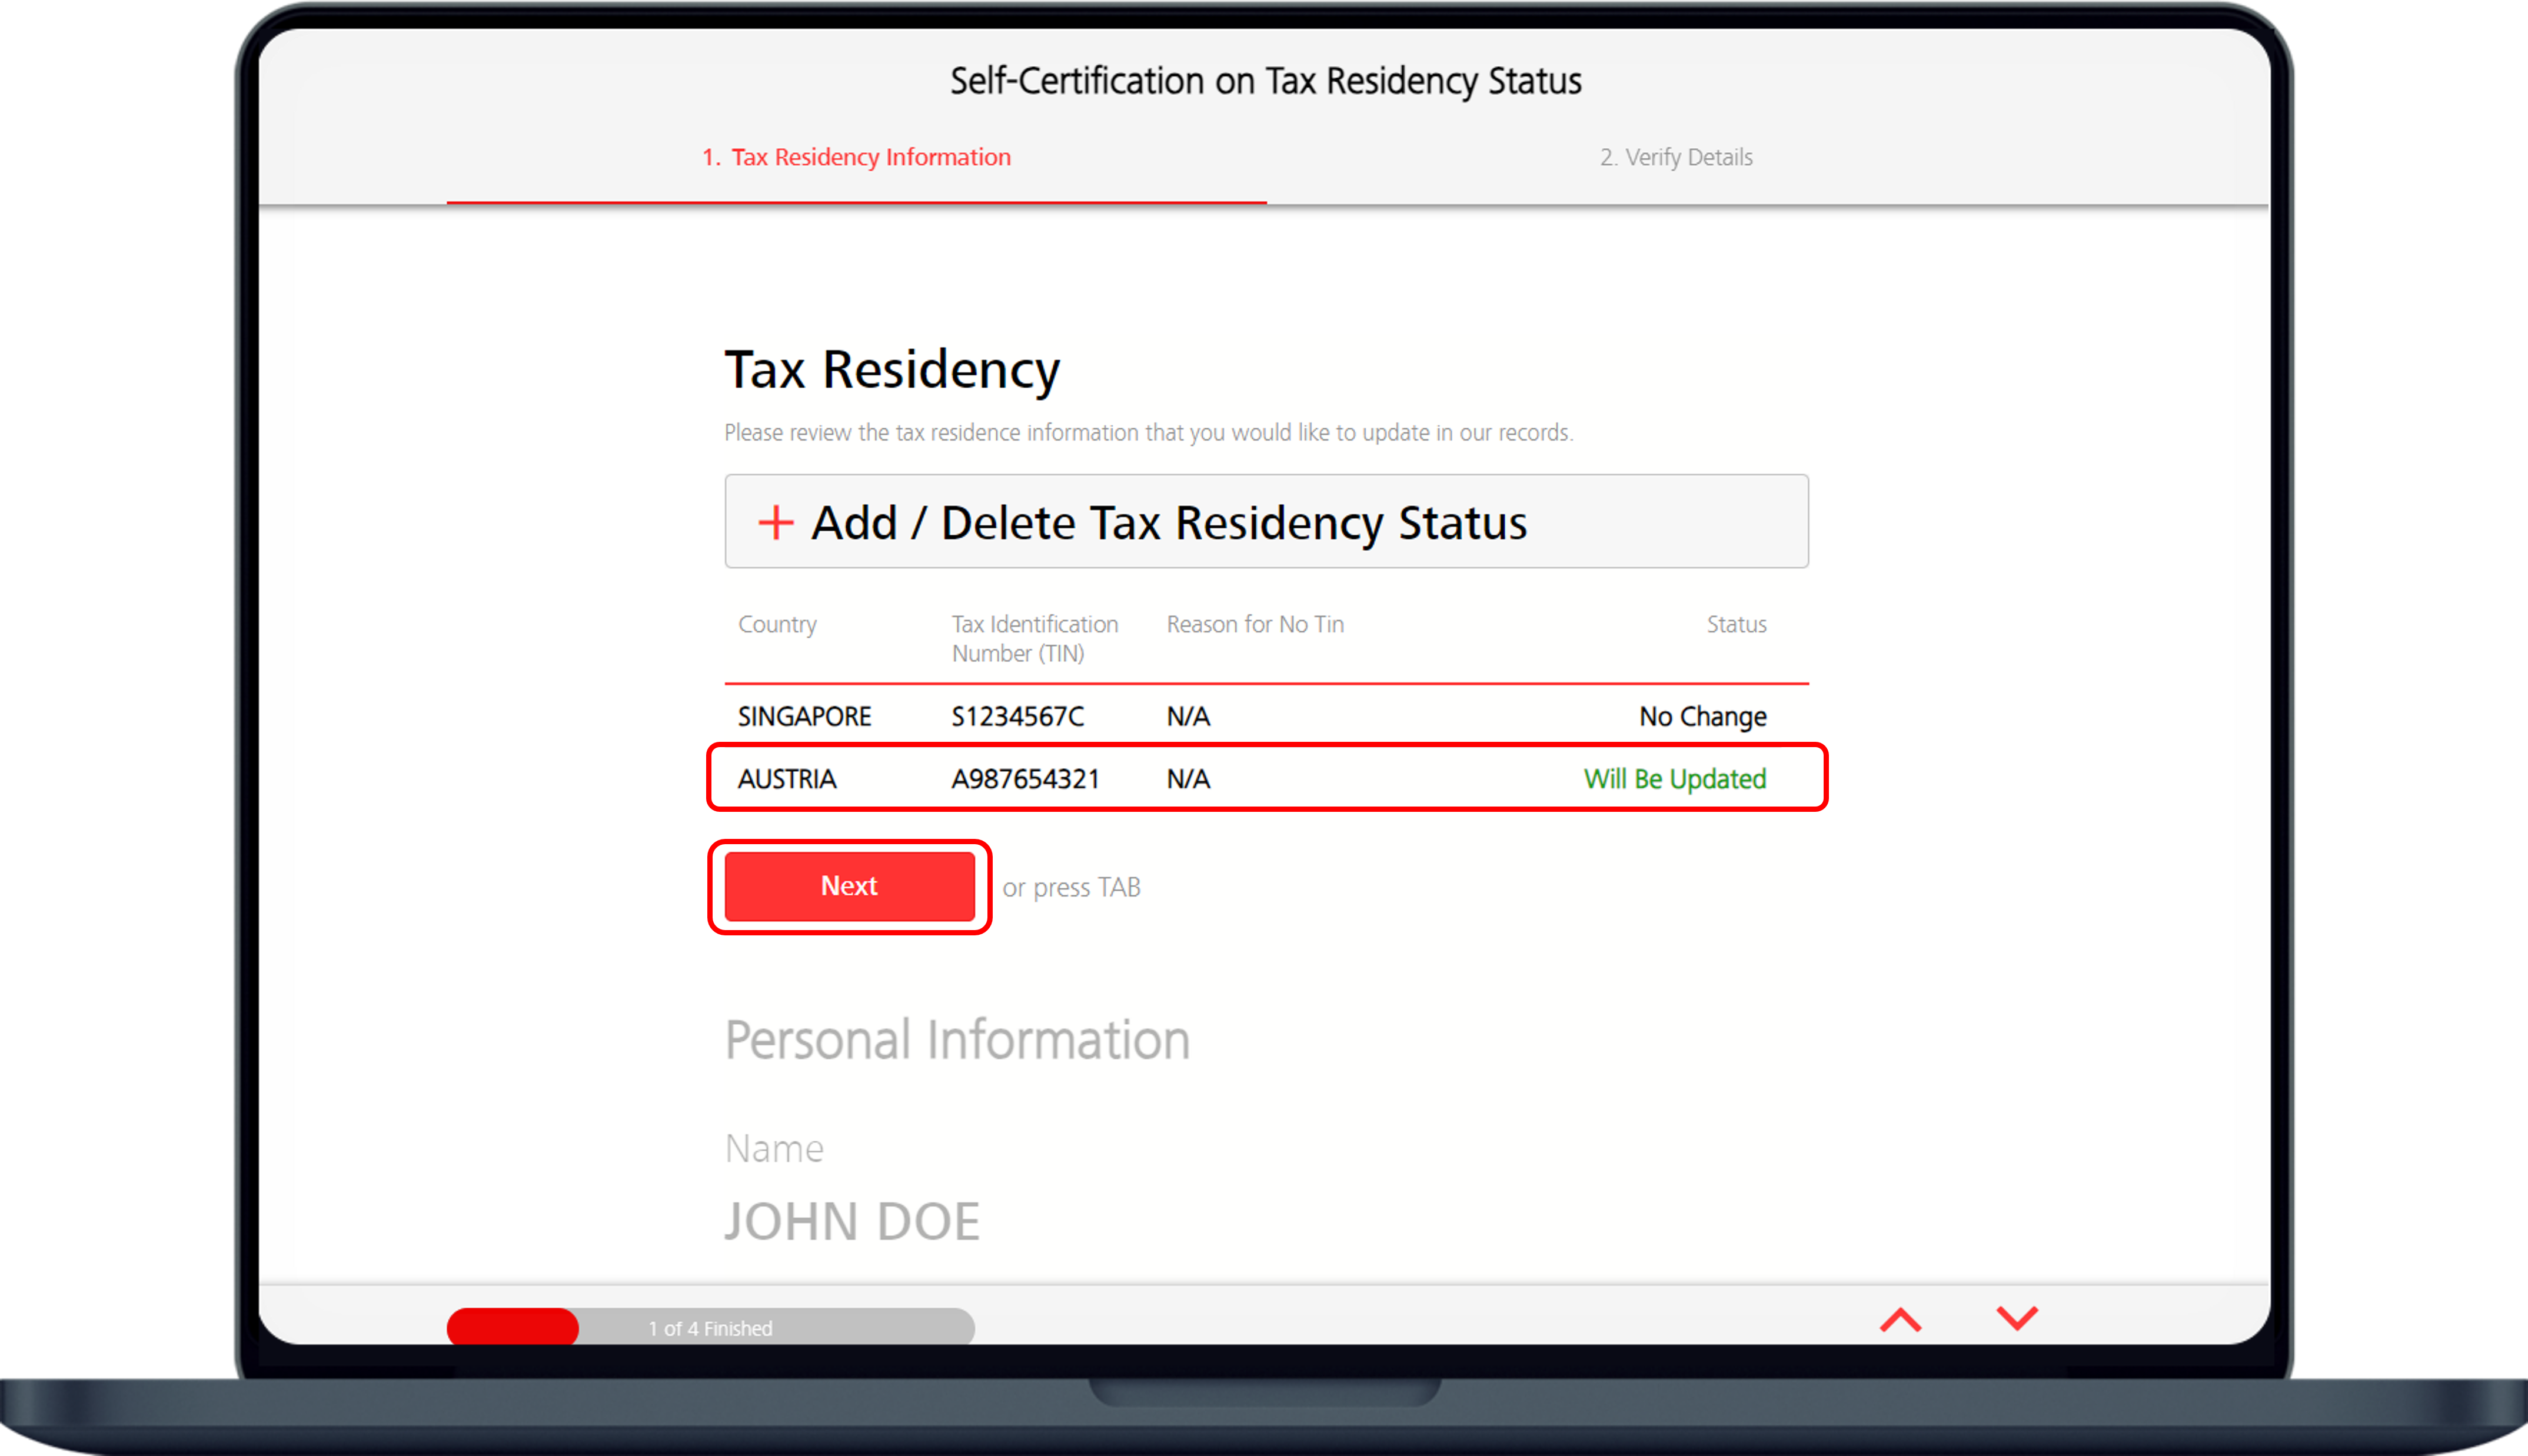Click the Reason for No Tin header

[1254, 624]
